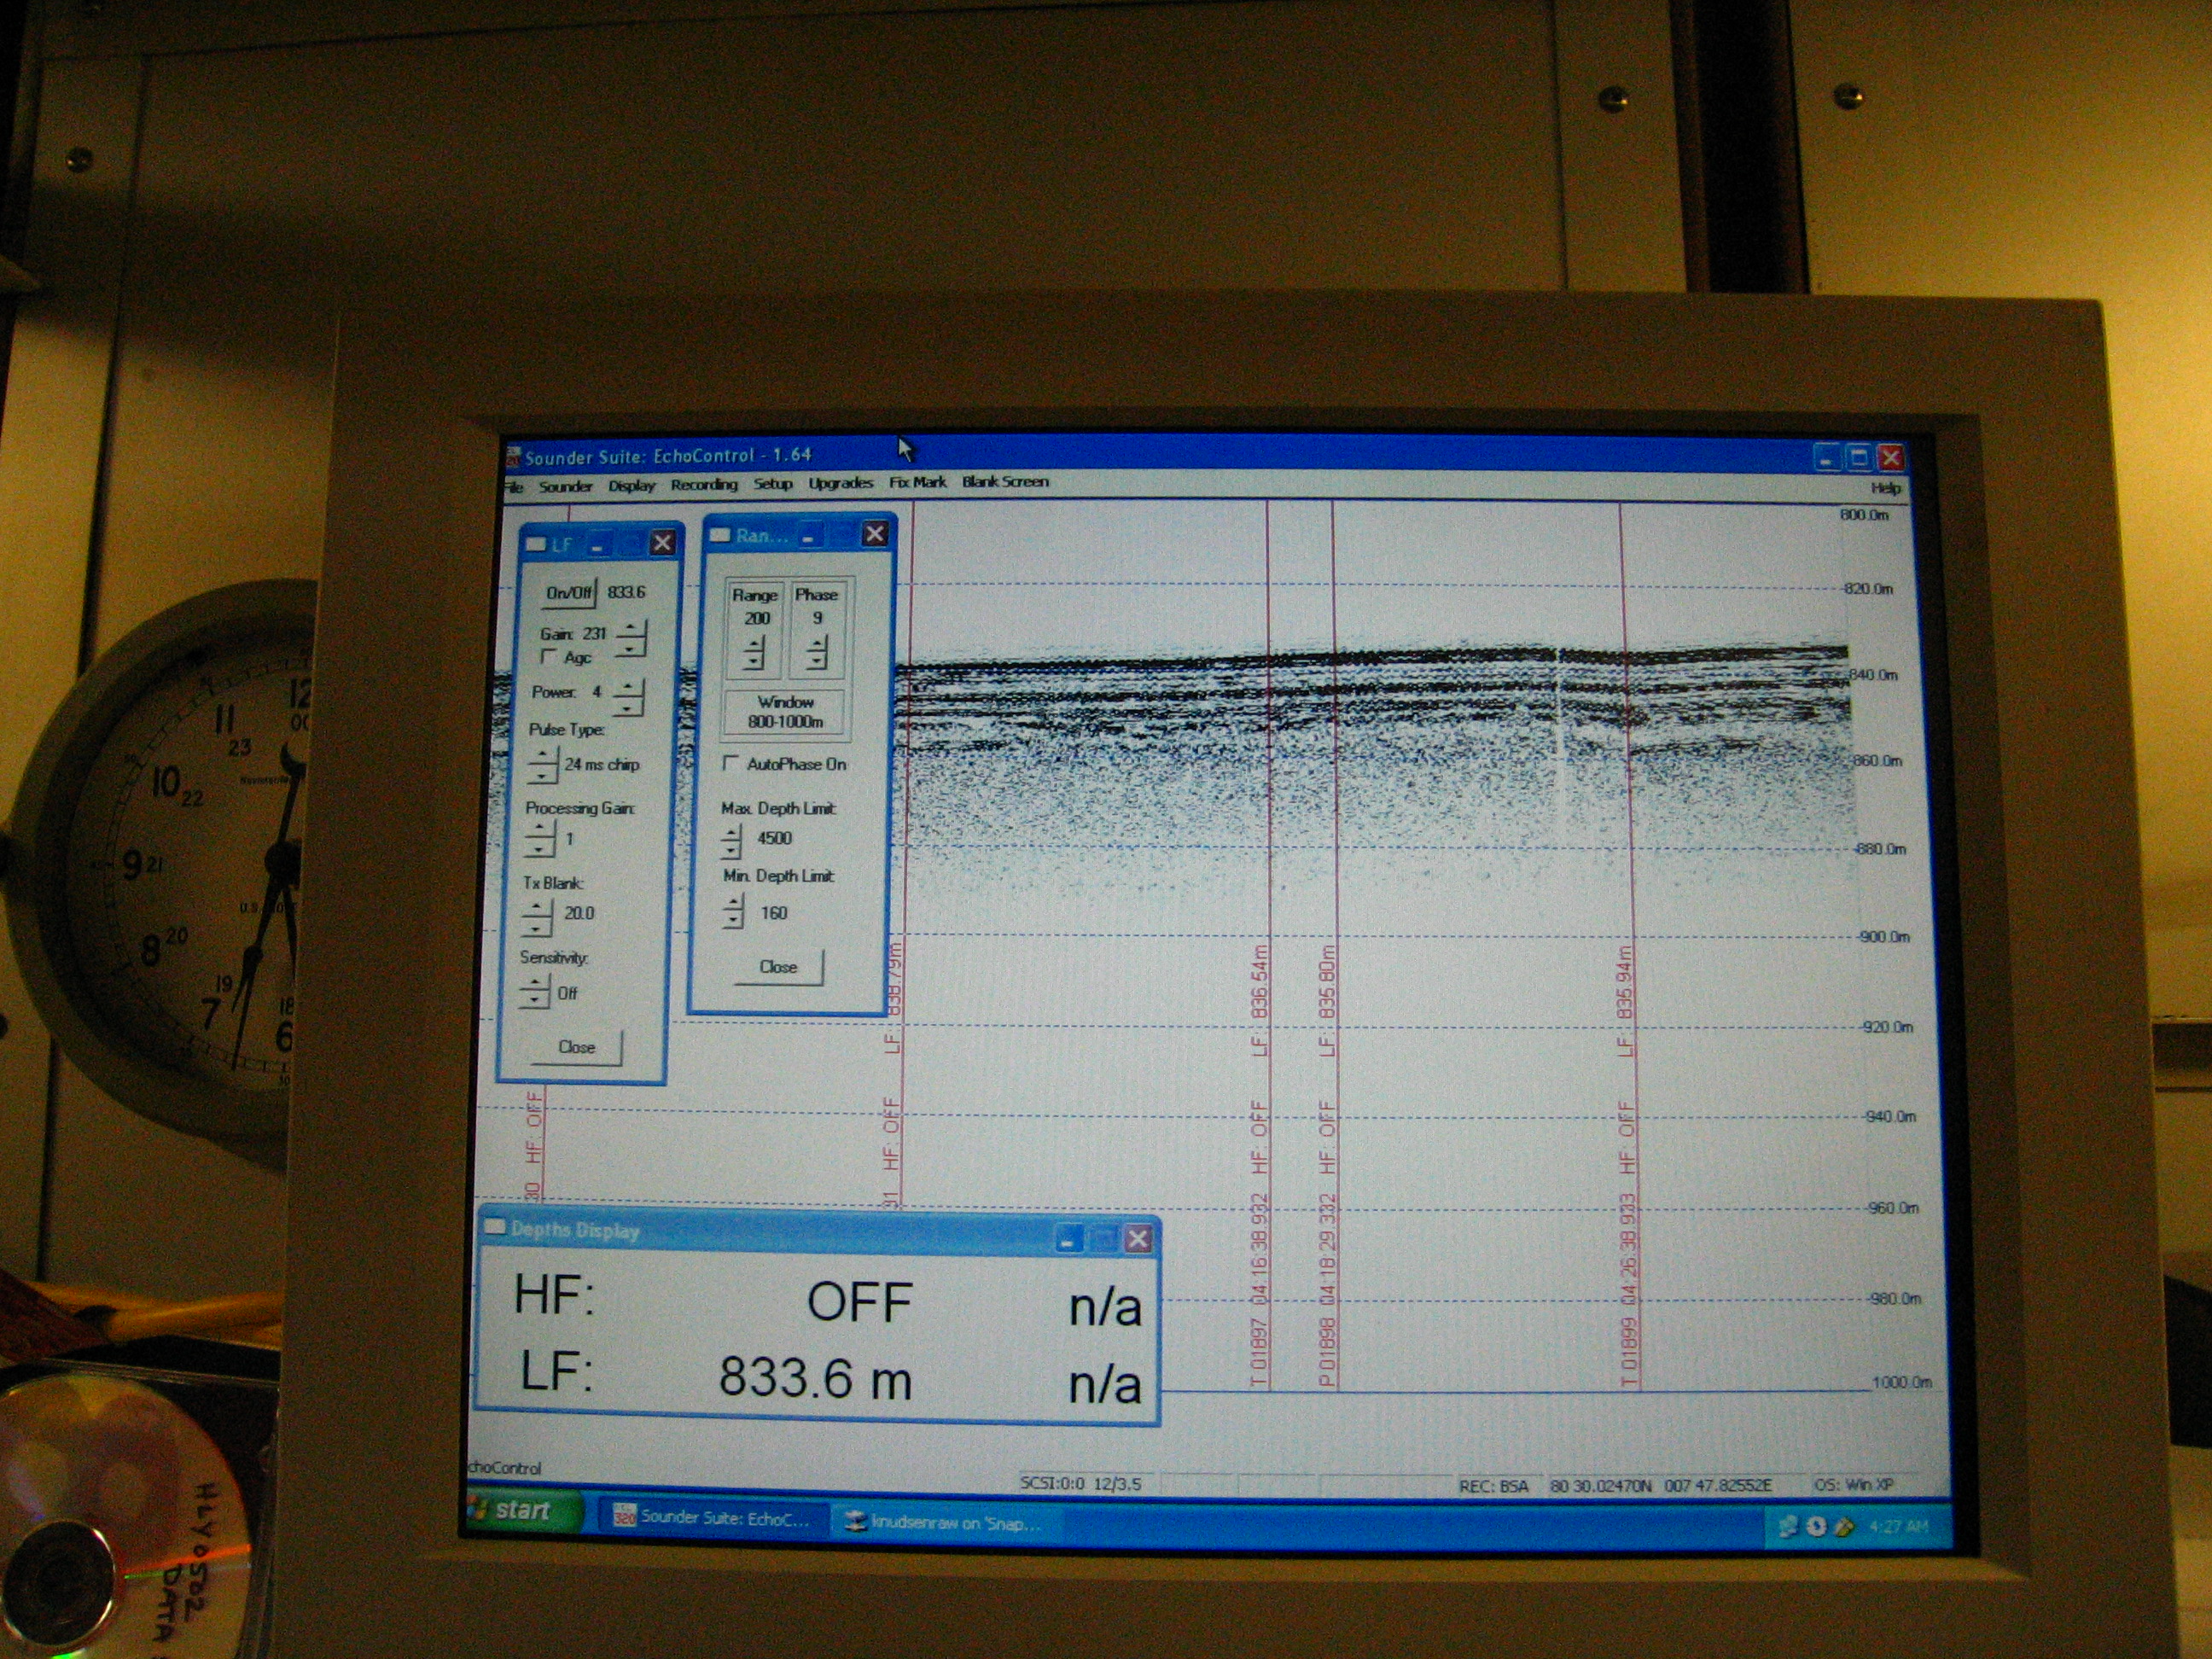Decrease Phase with the down arrow
The width and height of the screenshot is (2212, 1659).
coord(818,660)
